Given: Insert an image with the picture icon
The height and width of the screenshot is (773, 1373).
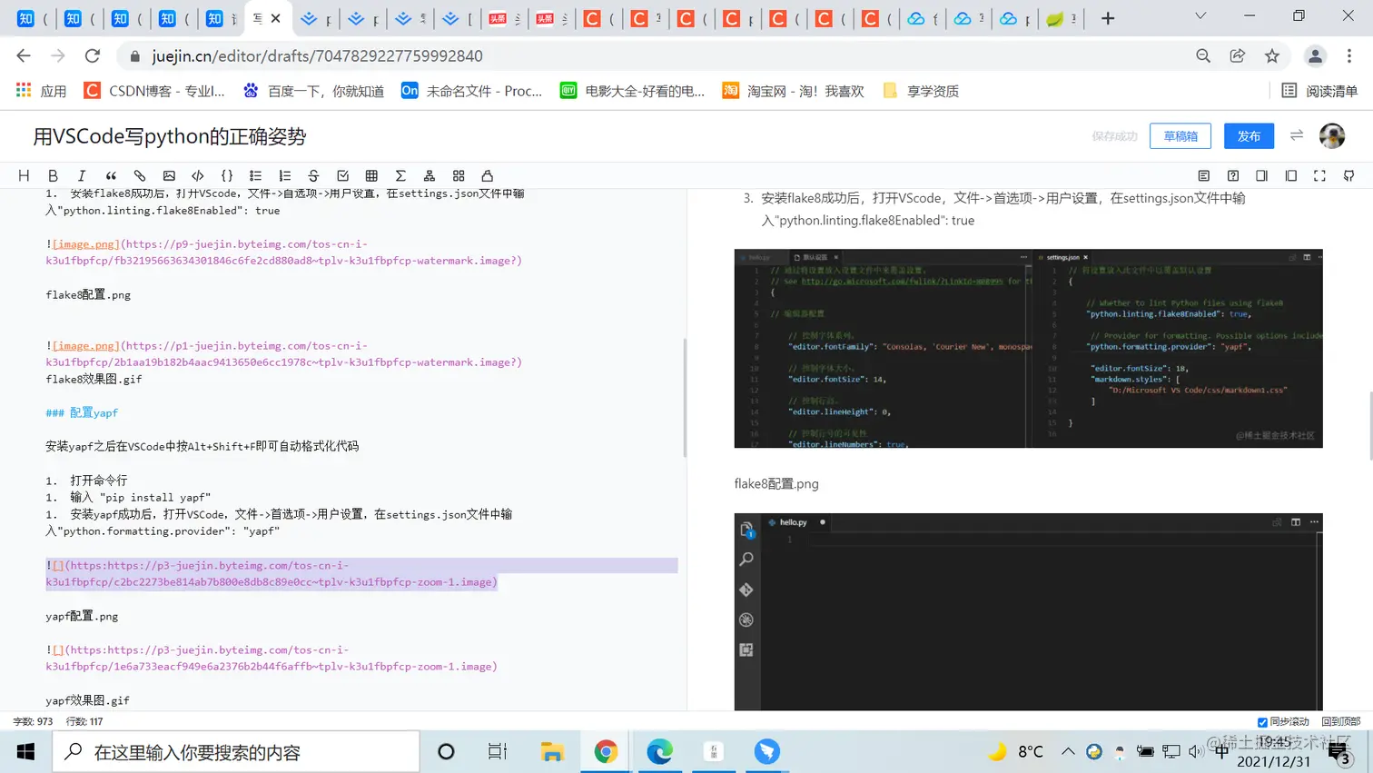Looking at the screenshot, I should click(x=169, y=175).
